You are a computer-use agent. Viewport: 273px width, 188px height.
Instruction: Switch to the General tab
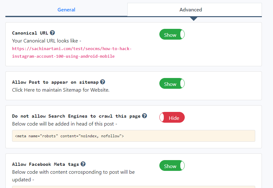[x=66, y=10]
